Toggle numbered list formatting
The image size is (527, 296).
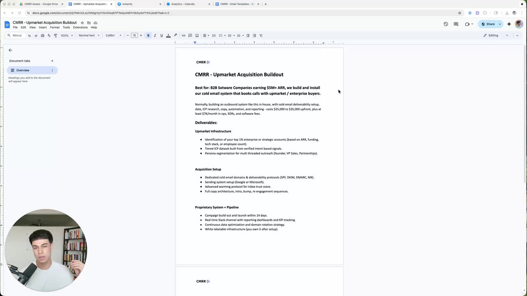(240, 35)
